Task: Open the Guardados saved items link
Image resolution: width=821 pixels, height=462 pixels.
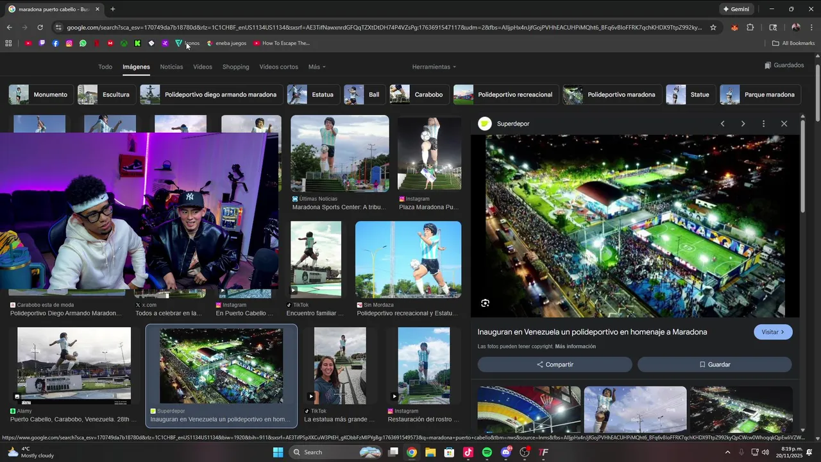Action: (784, 65)
